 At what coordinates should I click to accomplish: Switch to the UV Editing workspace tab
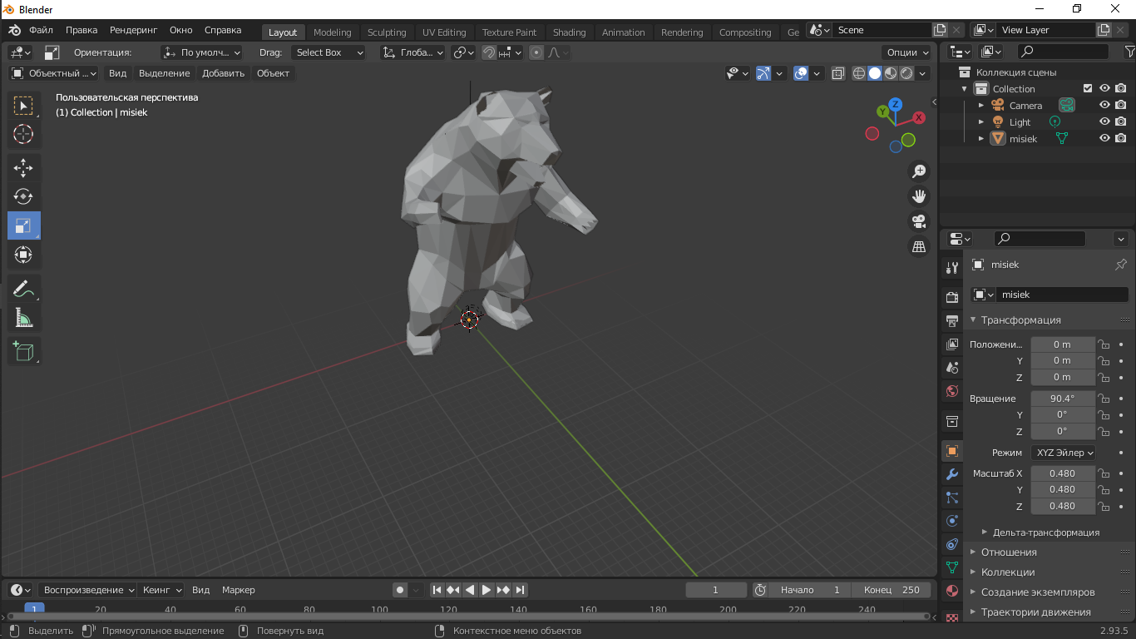(x=444, y=32)
